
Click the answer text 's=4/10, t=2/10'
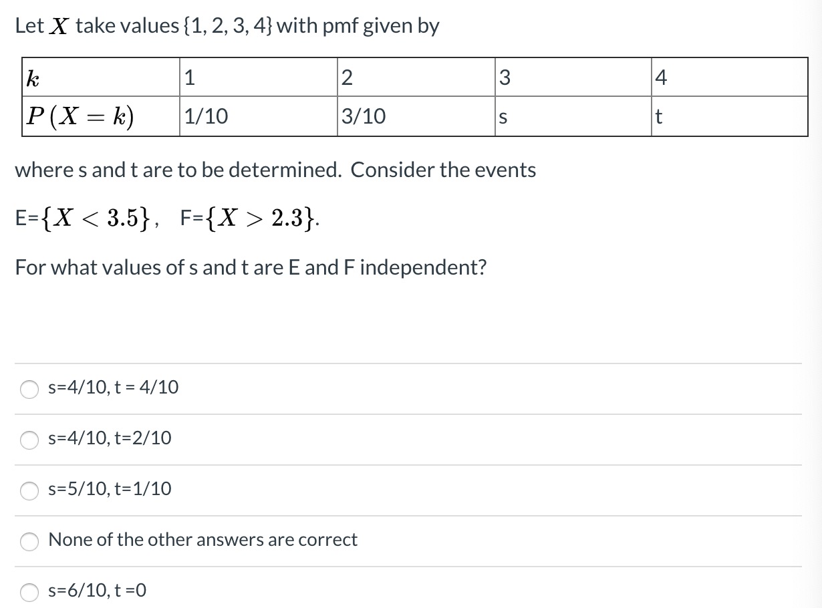click(x=110, y=438)
